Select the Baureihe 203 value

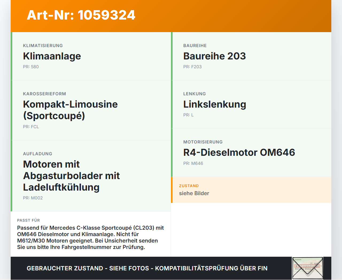click(214, 56)
